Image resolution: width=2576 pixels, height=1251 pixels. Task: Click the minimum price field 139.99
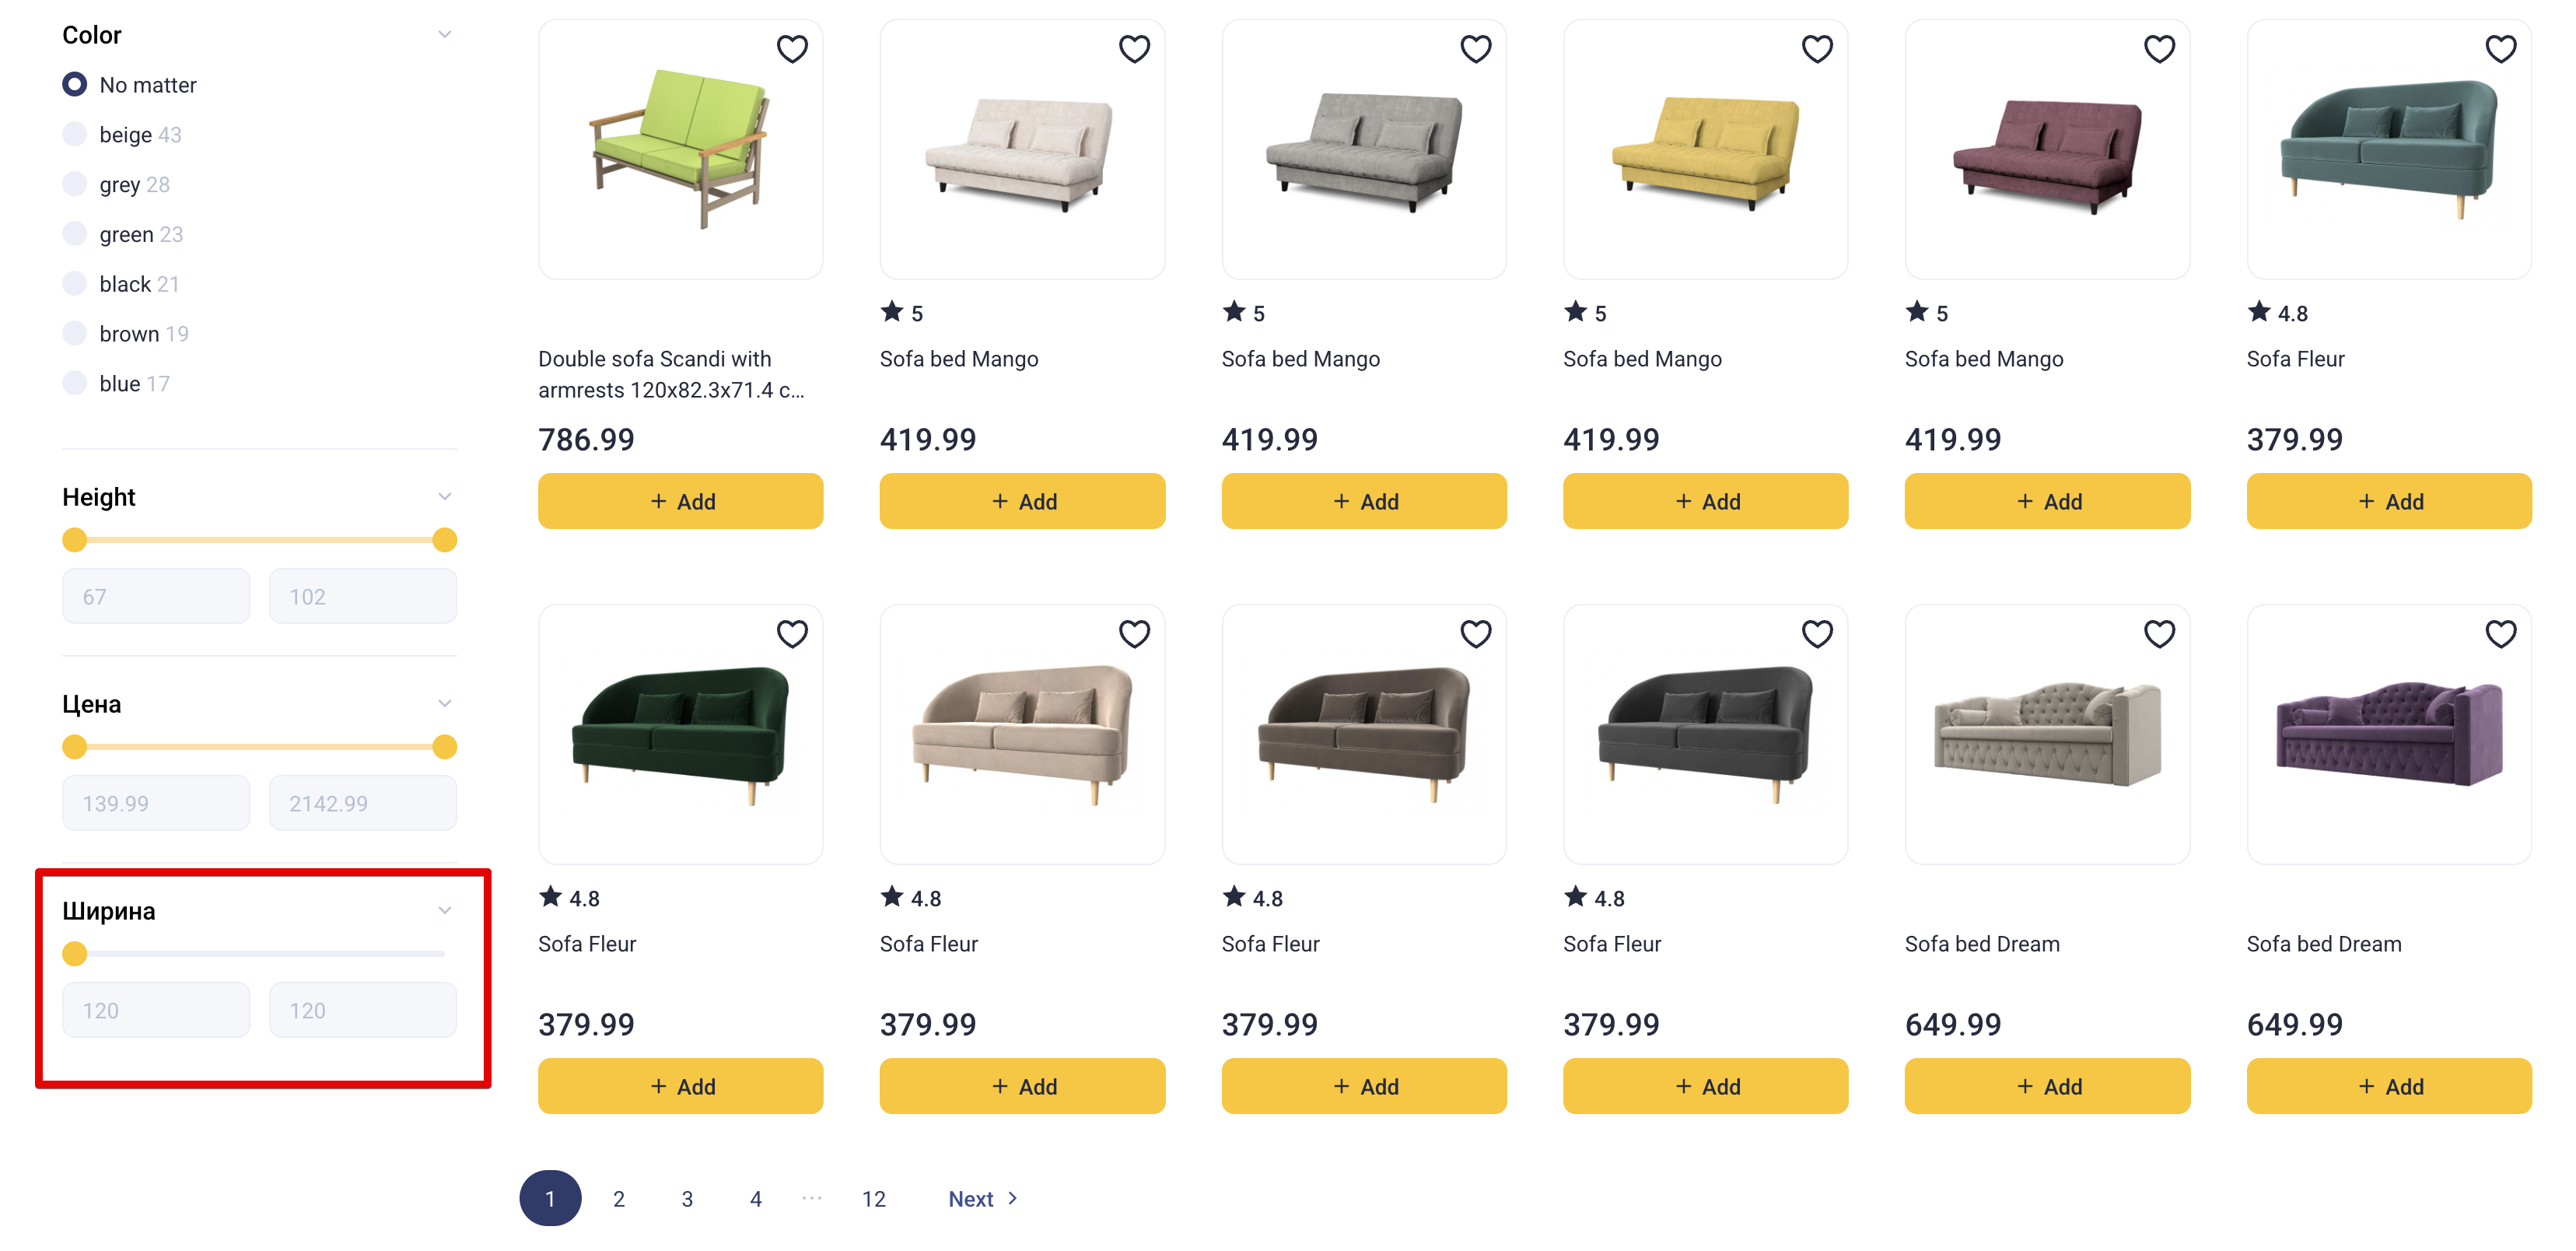[156, 804]
